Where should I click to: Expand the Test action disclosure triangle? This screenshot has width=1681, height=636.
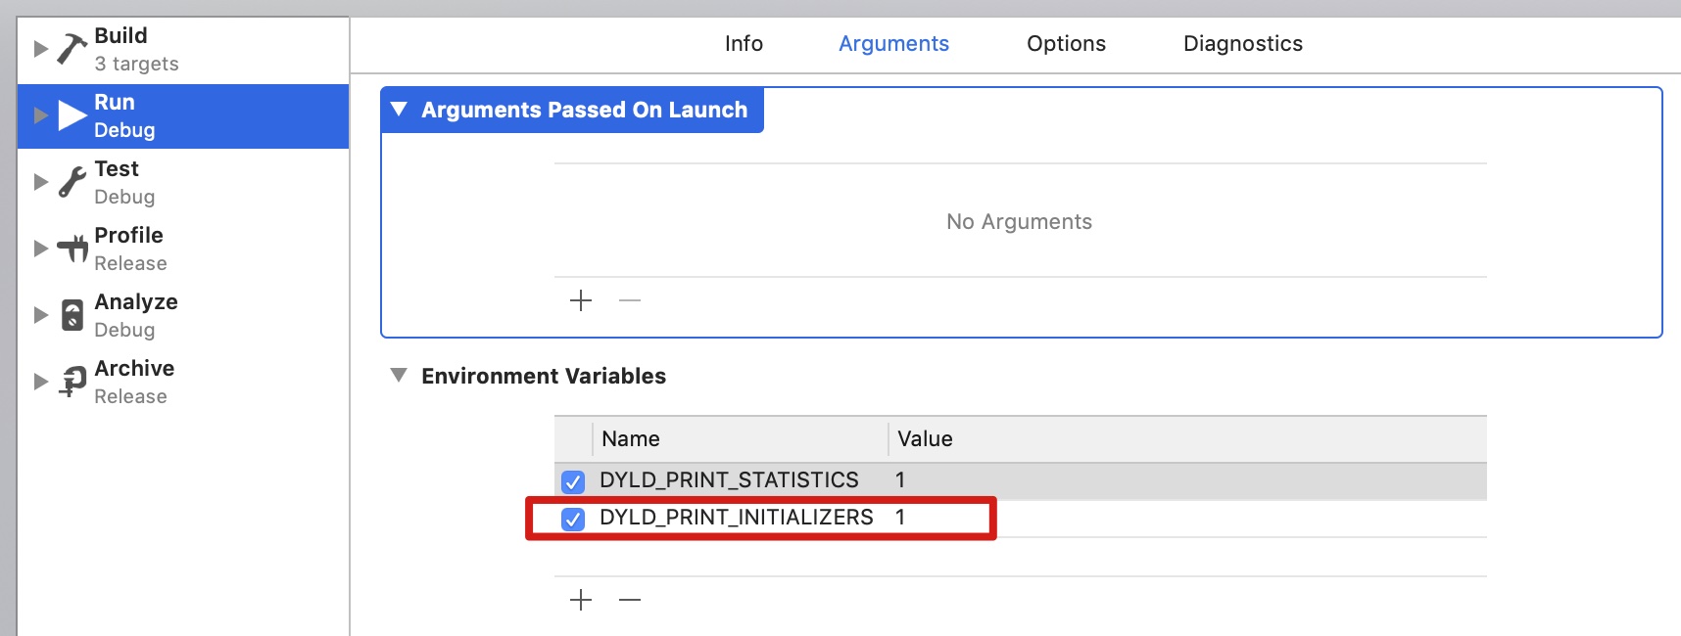40,182
